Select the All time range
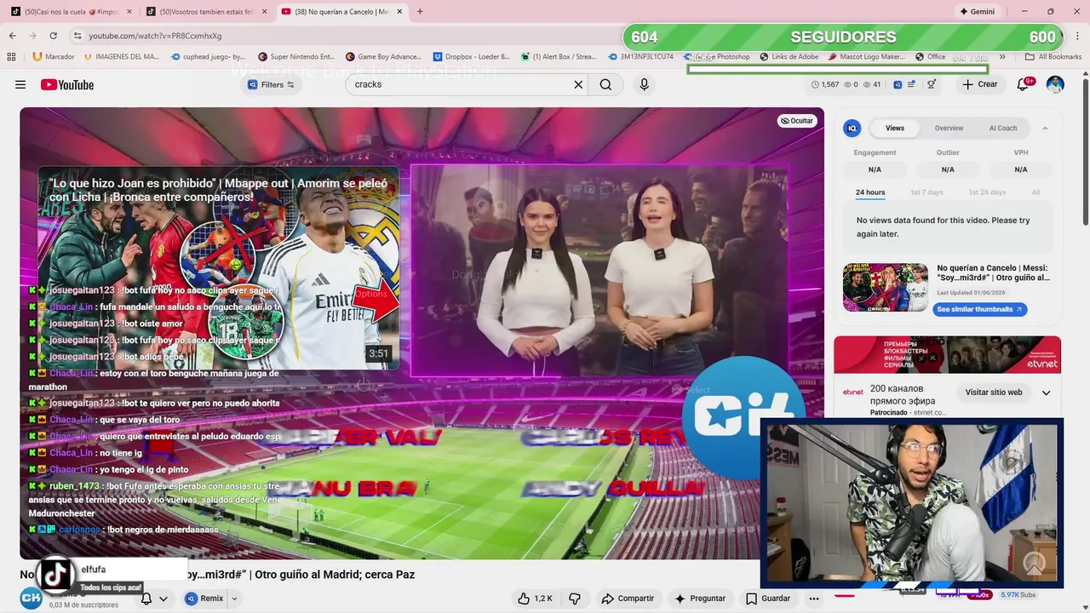Image resolution: width=1090 pixels, height=613 pixels. pos(1035,192)
